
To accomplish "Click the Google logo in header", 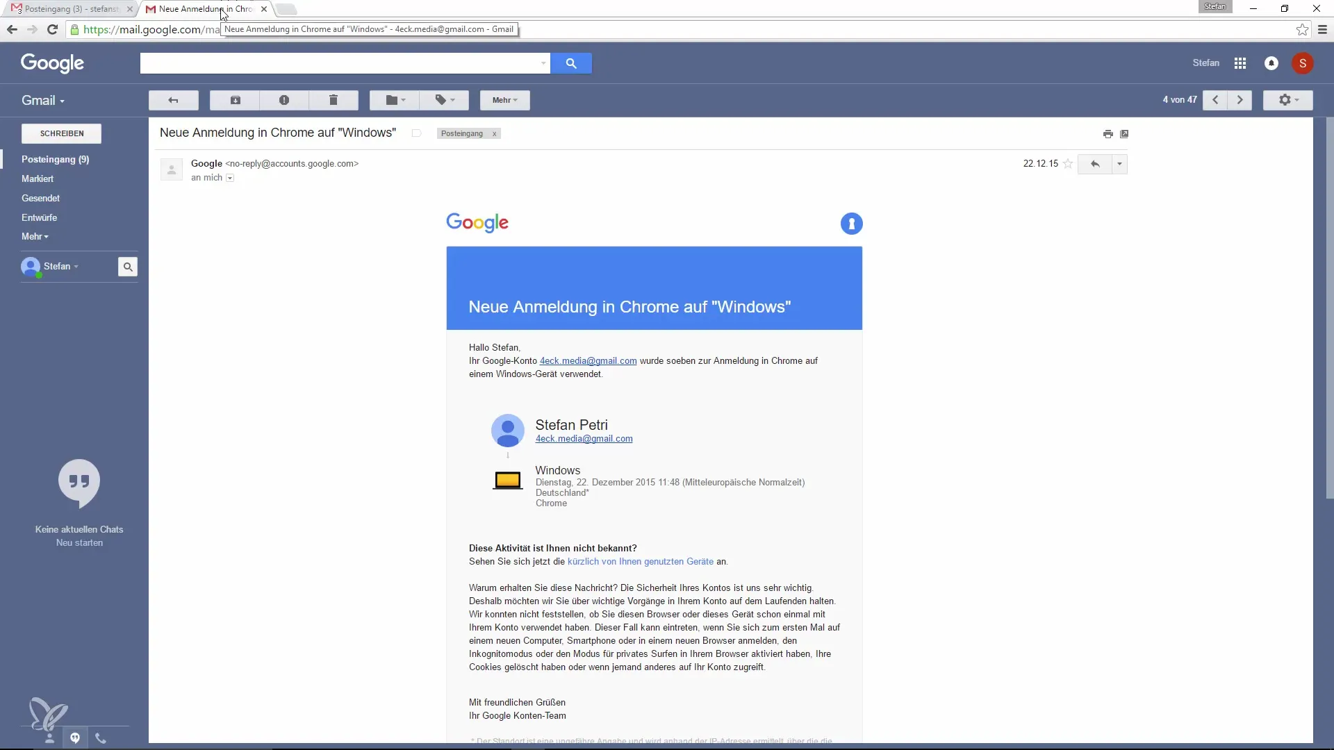I will pyautogui.click(x=52, y=63).
